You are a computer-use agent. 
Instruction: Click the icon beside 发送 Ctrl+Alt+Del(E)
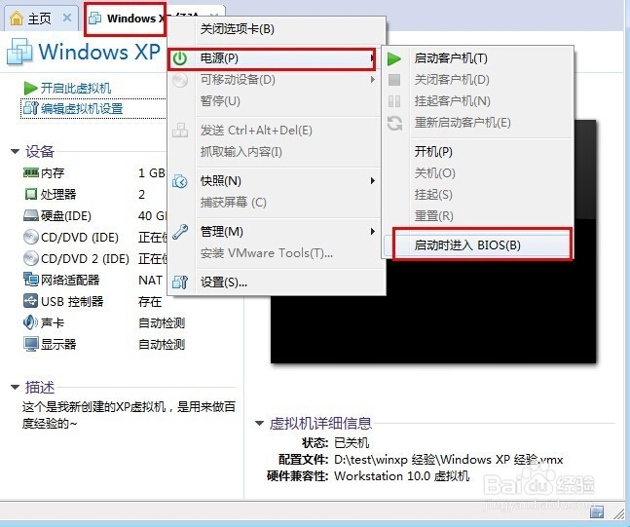pos(180,131)
